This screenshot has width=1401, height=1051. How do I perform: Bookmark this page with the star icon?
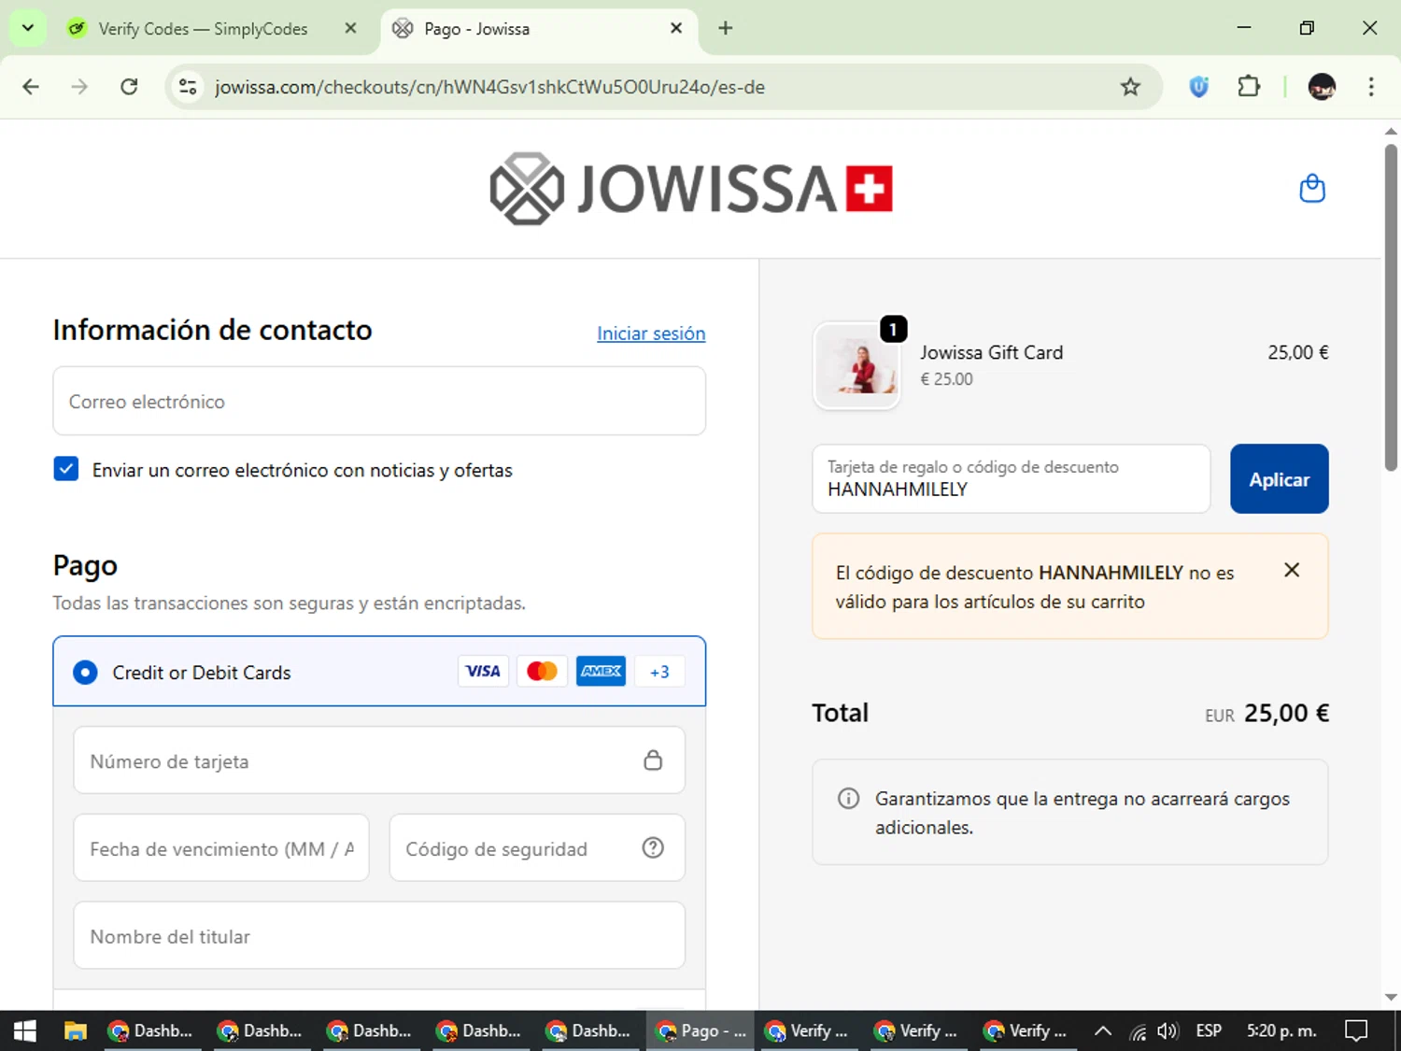click(x=1130, y=87)
